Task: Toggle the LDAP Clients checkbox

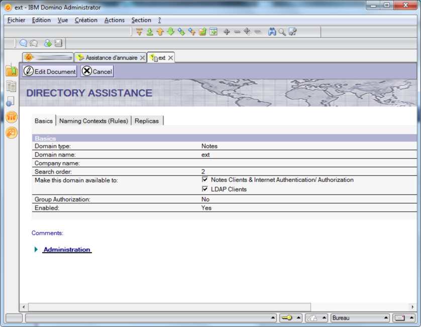Action: point(205,189)
